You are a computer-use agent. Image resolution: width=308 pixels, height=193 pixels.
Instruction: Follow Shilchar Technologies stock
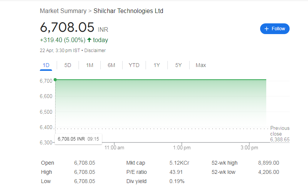[275, 29]
